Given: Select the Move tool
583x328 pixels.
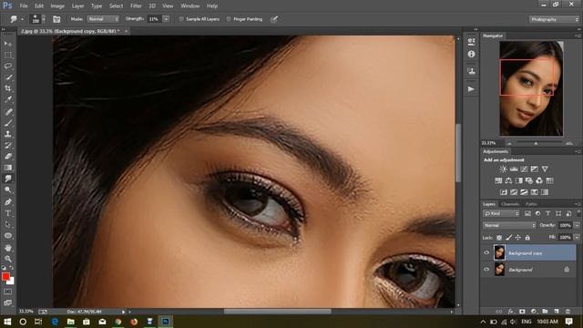Looking at the screenshot, I should click(8, 44).
